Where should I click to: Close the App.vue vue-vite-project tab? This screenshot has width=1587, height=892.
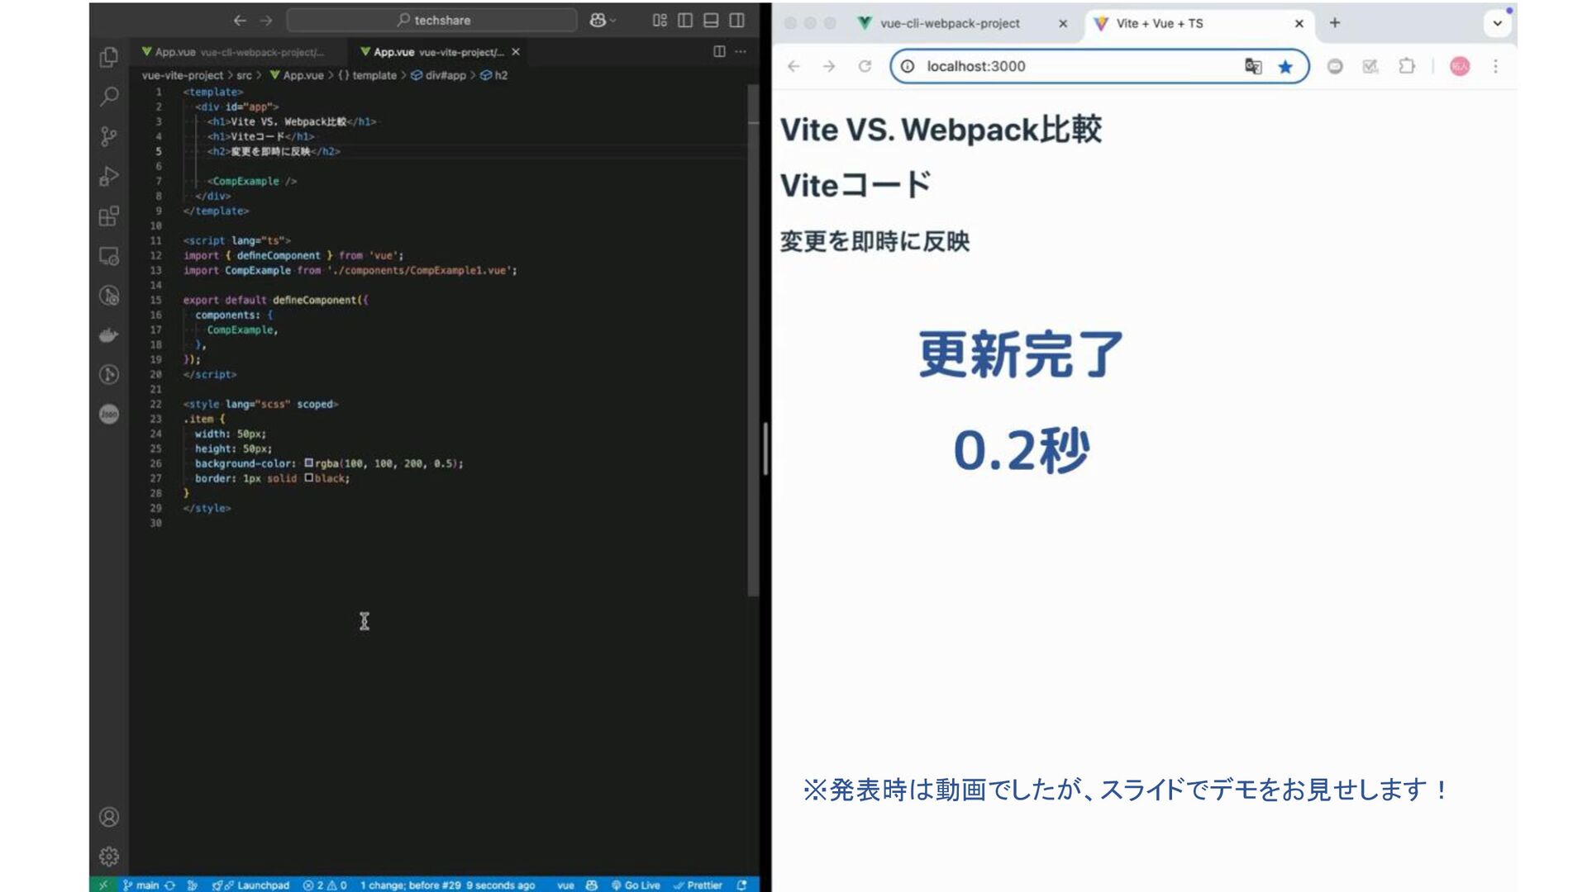click(x=516, y=51)
